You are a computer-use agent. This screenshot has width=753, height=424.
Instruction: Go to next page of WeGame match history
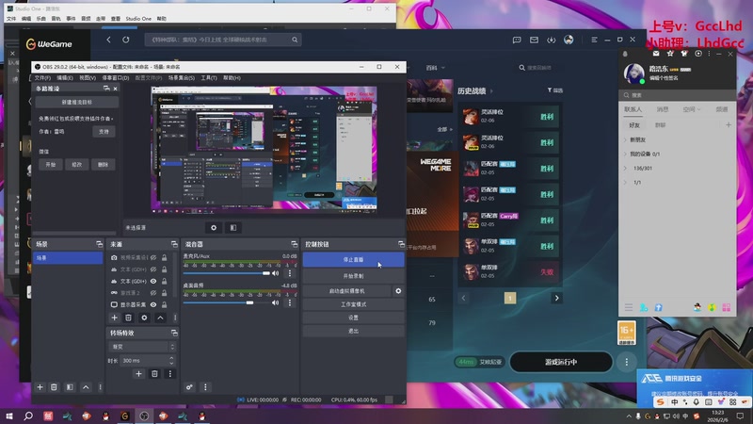click(557, 298)
